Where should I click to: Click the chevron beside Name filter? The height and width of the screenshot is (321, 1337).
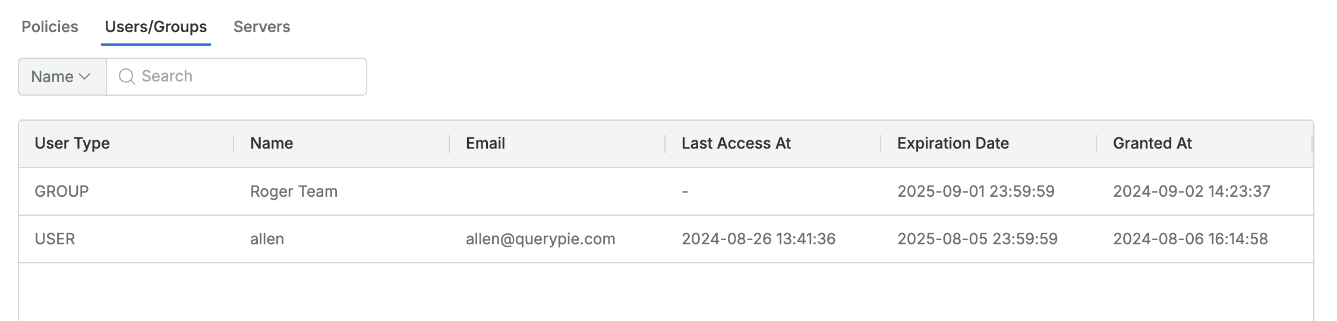tap(84, 77)
